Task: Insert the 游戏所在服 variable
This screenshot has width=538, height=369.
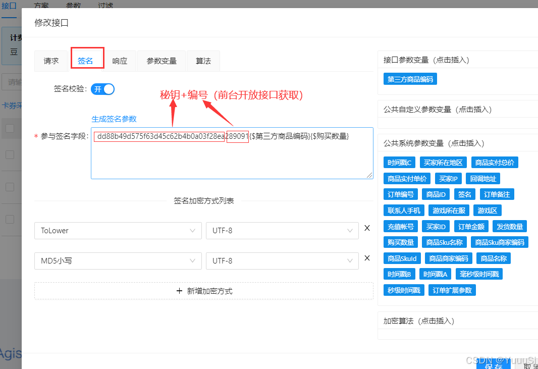Action: (x=449, y=210)
